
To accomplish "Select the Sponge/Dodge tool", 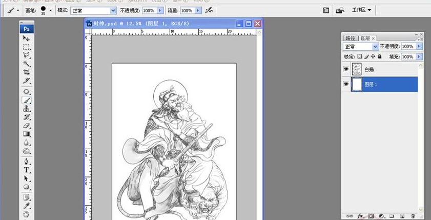I will [26, 151].
